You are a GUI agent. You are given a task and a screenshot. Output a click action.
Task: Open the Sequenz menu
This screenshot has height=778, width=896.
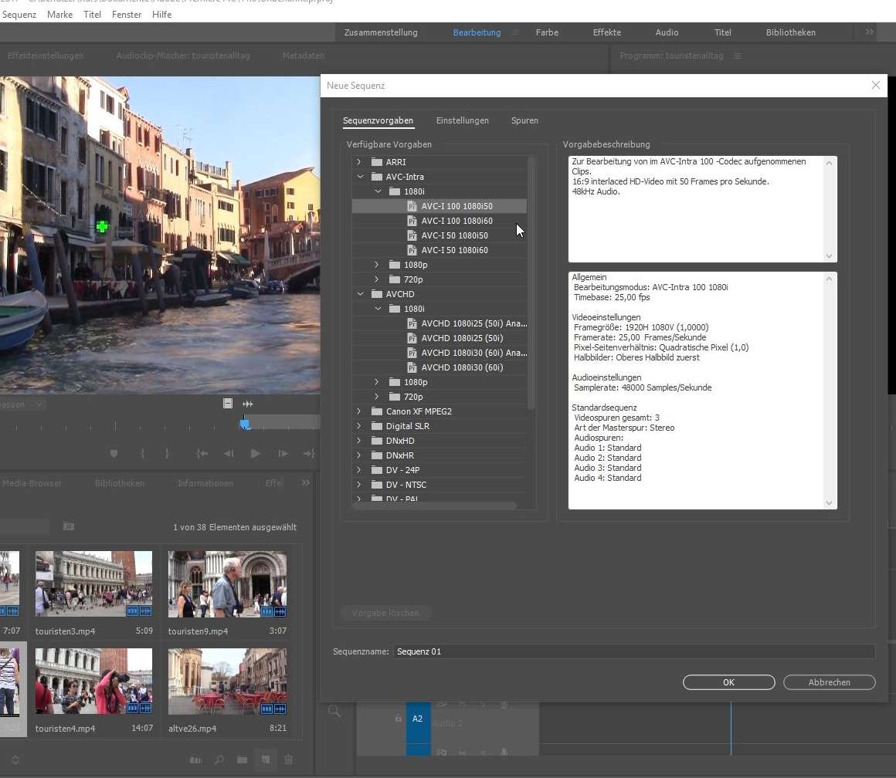pos(19,14)
